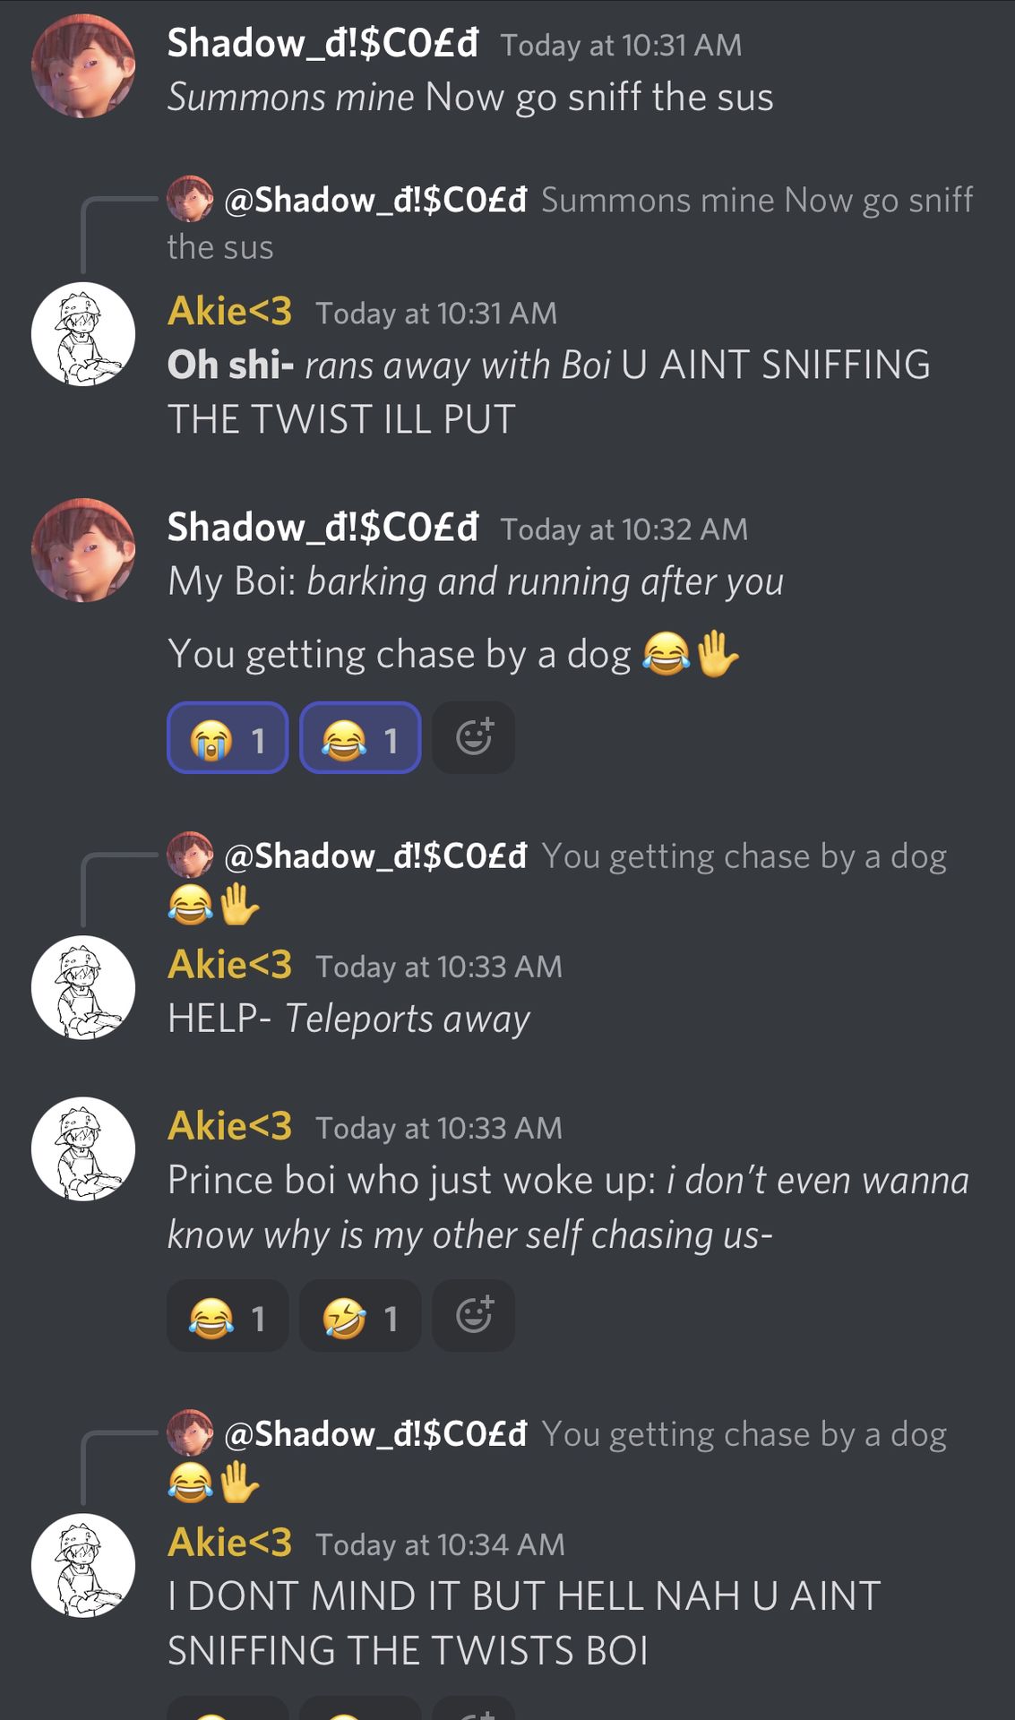
Task: Open Akie's avatar on the Prince boi message
Action: click(x=83, y=1148)
